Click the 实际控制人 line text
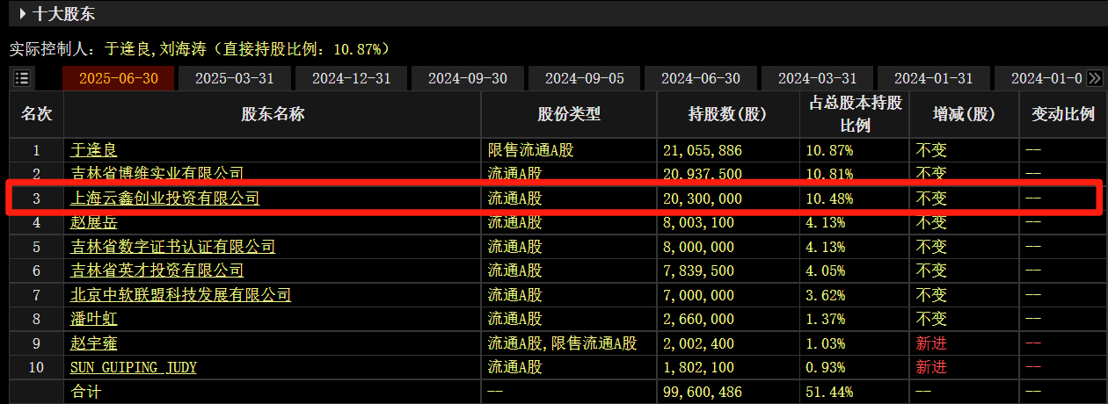1108x404 pixels. coord(199,48)
